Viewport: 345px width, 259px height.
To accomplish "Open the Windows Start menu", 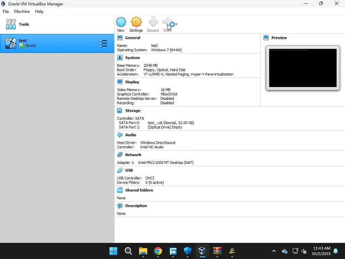I will pos(113,251).
